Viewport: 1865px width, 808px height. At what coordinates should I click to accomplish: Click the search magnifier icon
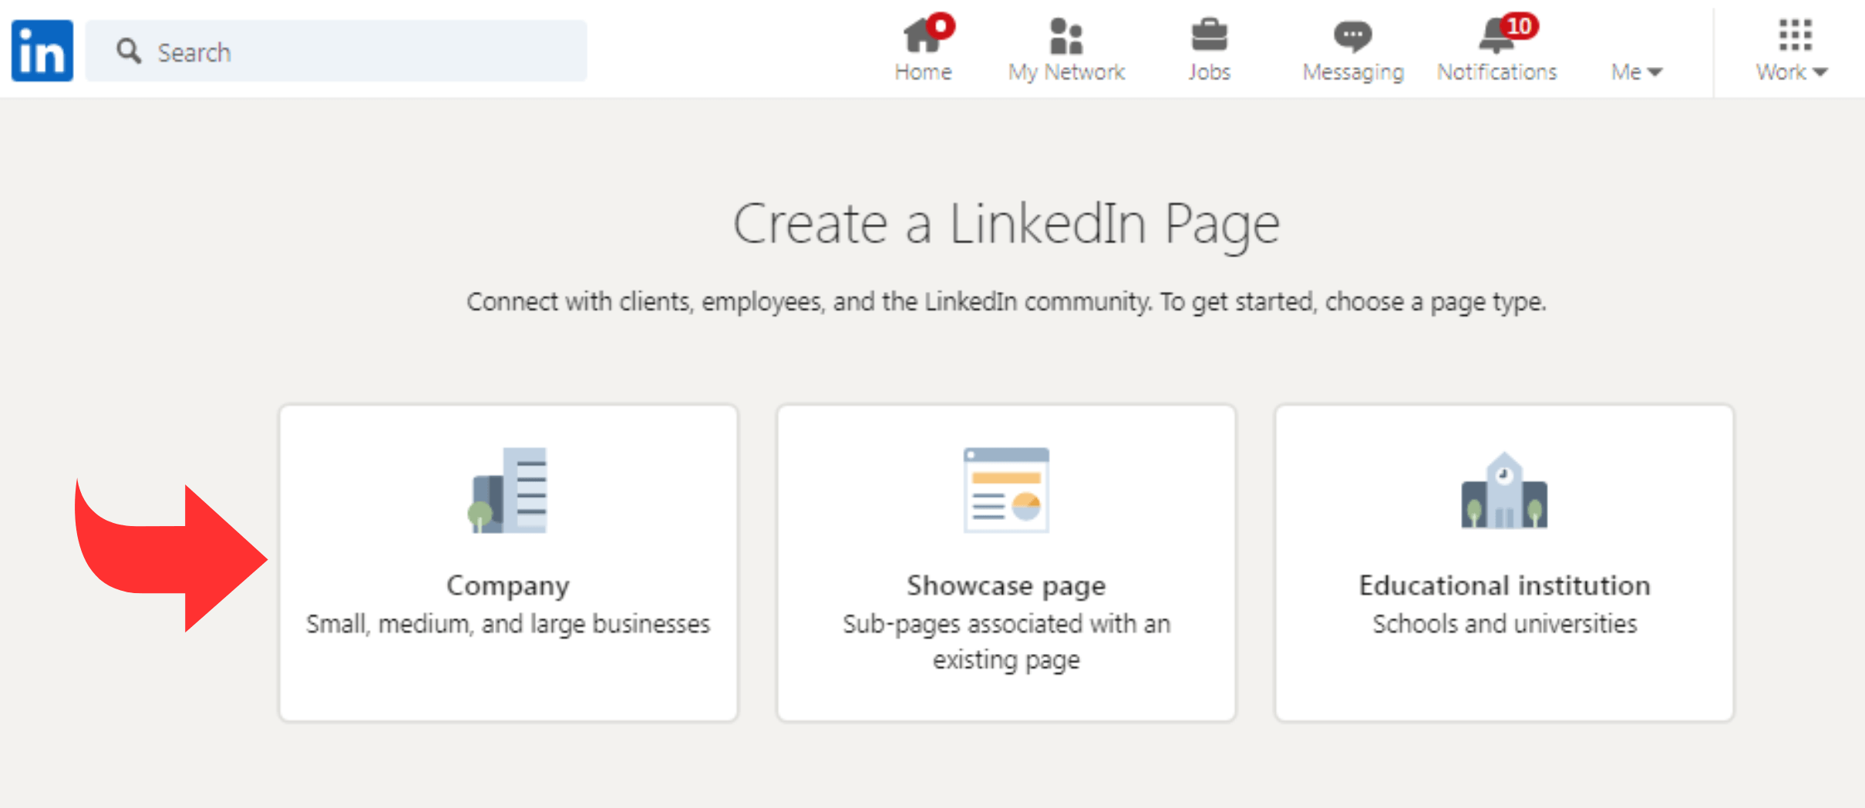(130, 50)
